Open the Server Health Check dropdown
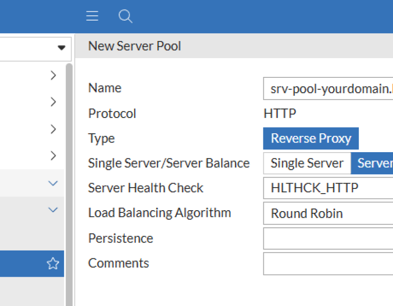This screenshot has width=393, height=306. 328,188
